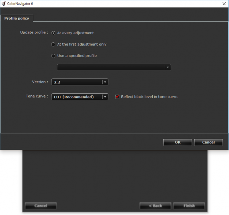Viewport: 229px width, 215px height.
Task: Uncheck 'Reflect black level in tone curve' checkbox
Action: (x=117, y=97)
